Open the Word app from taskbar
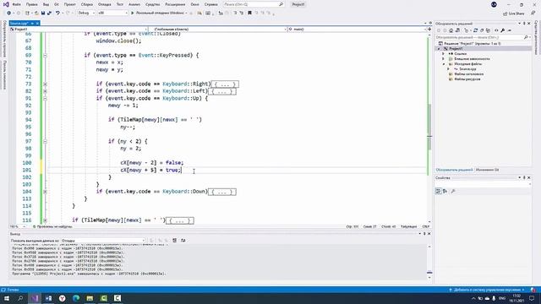Viewport: 541px width, 304px height. pyautogui.click(x=48, y=298)
